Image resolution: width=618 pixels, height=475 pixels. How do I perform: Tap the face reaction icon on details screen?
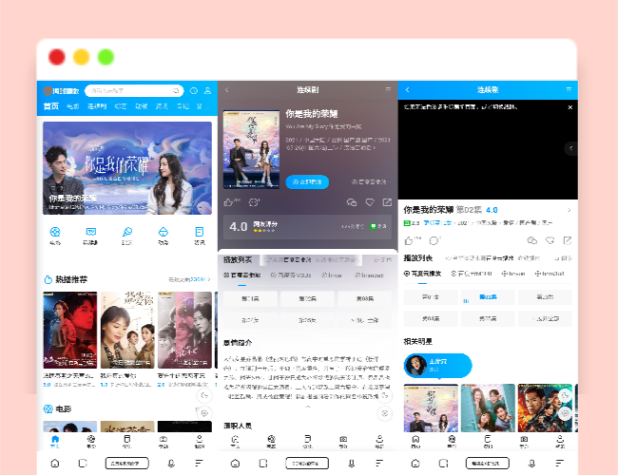click(254, 202)
